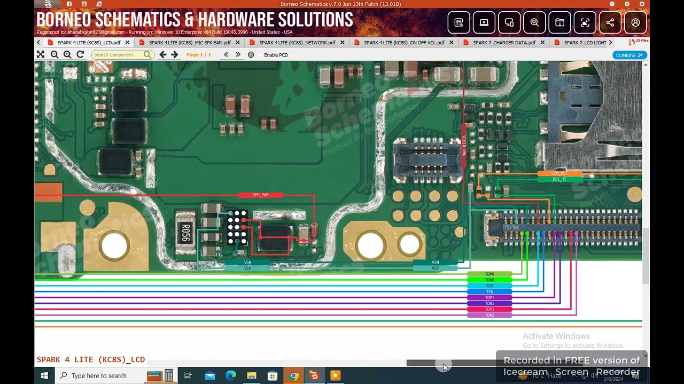Click the search magnifier in Search Component box
The width and height of the screenshot is (684, 384).
pyautogui.click(x=147, y=54)
